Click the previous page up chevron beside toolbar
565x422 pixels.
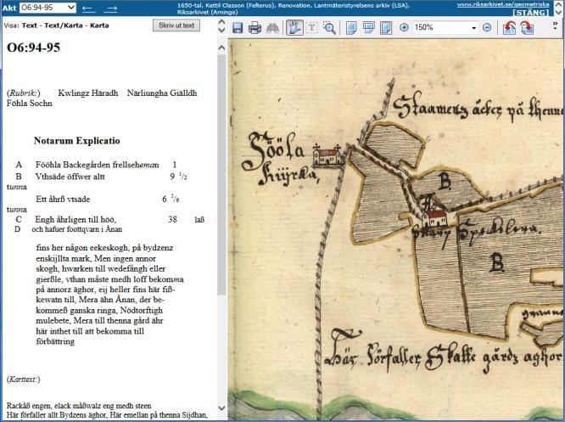point(221,22)
